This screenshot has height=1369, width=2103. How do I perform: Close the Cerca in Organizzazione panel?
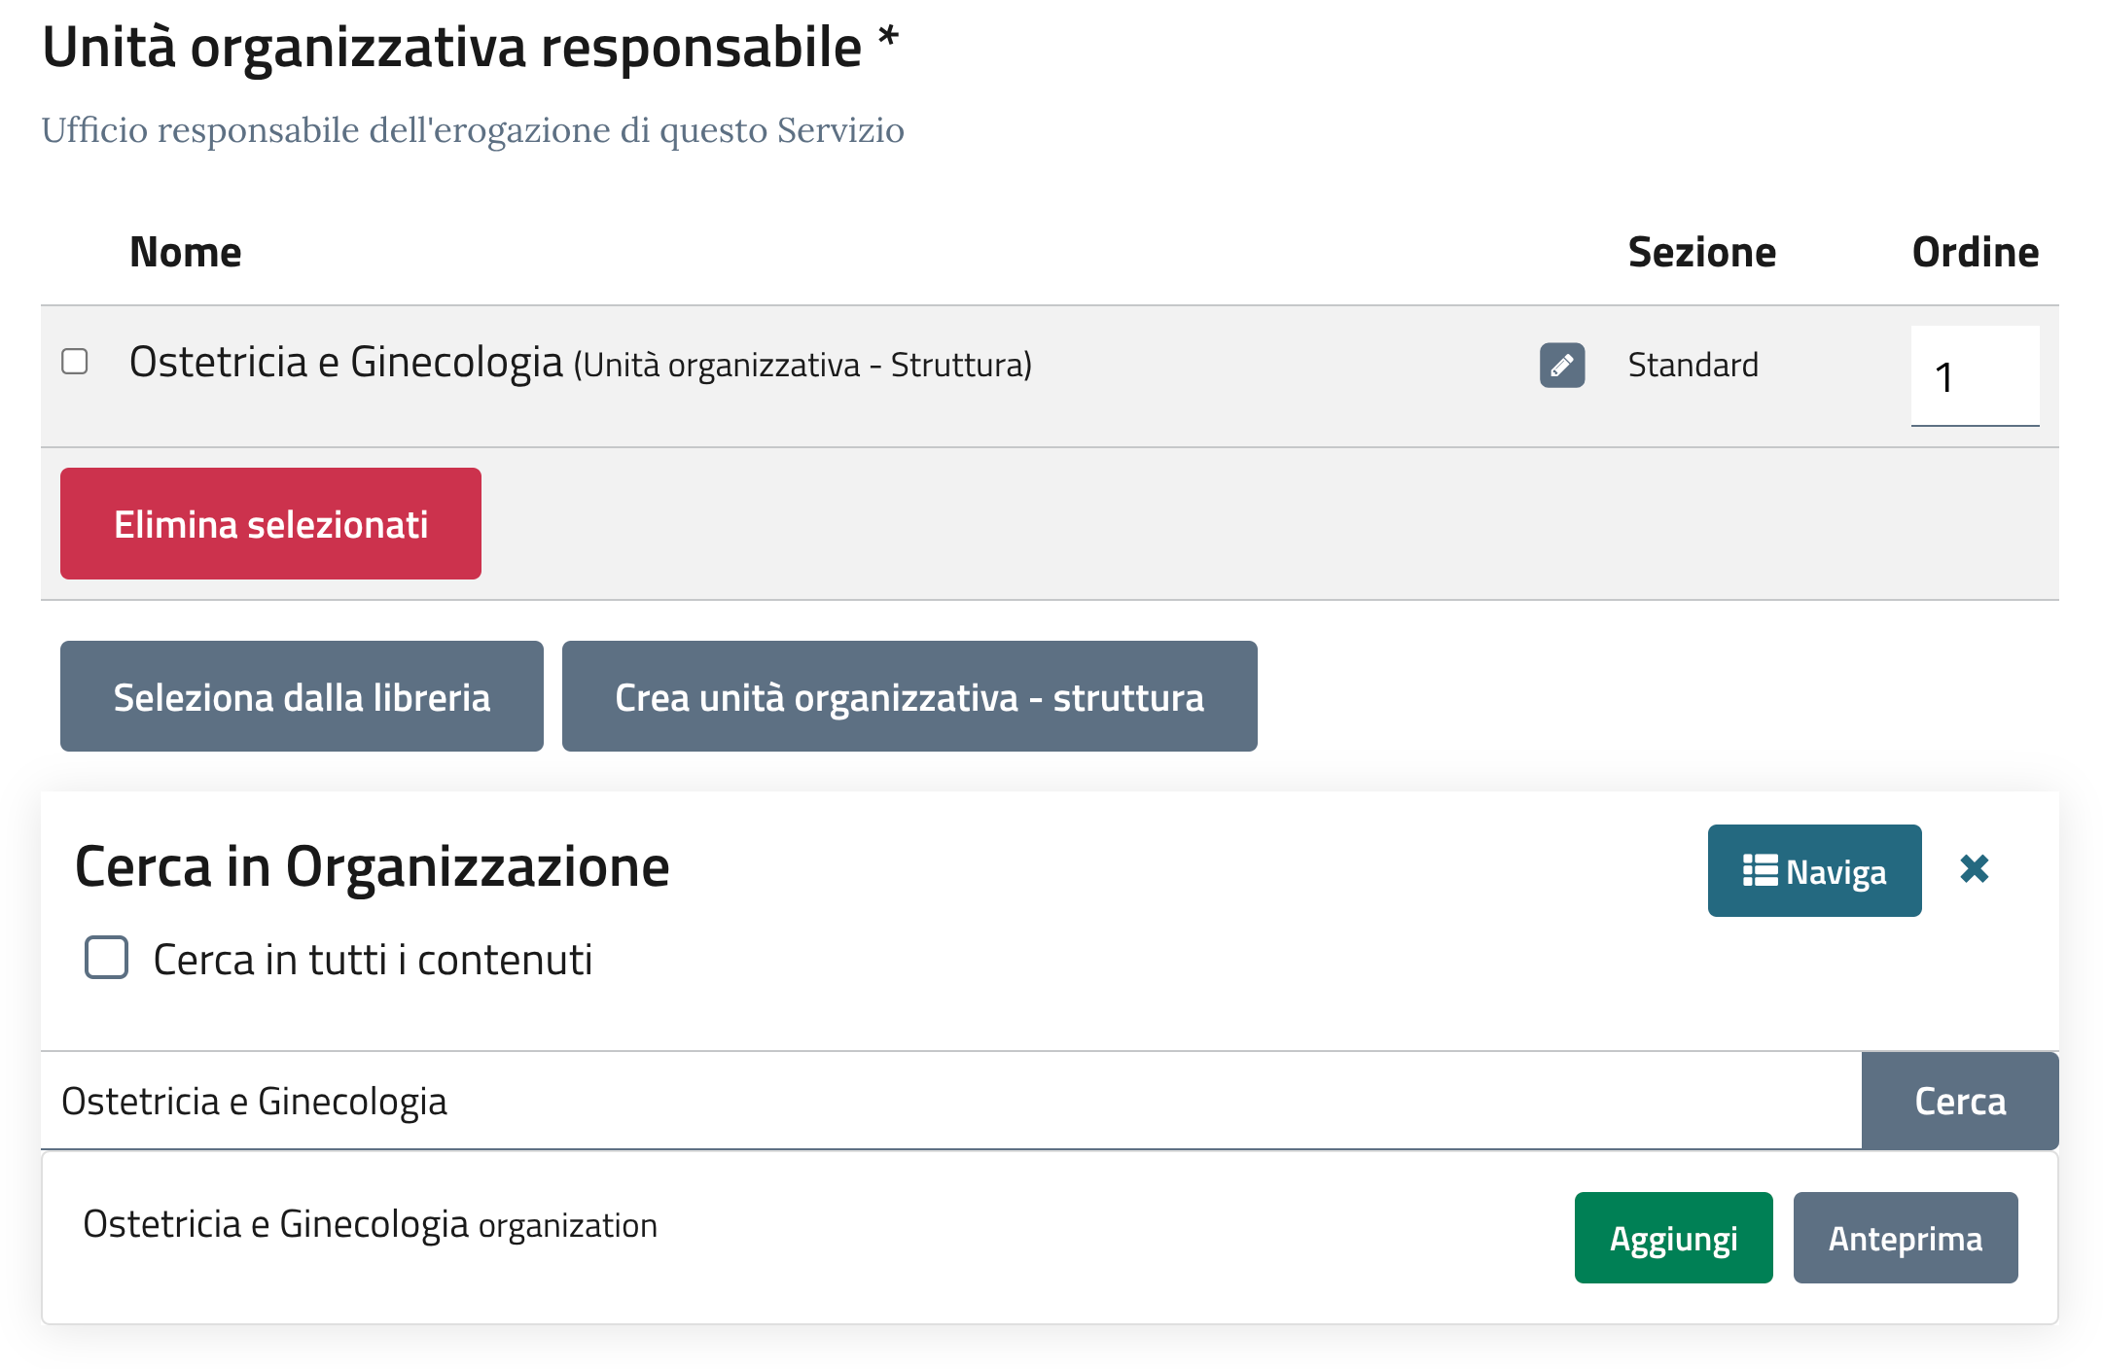coord(1974,868)
